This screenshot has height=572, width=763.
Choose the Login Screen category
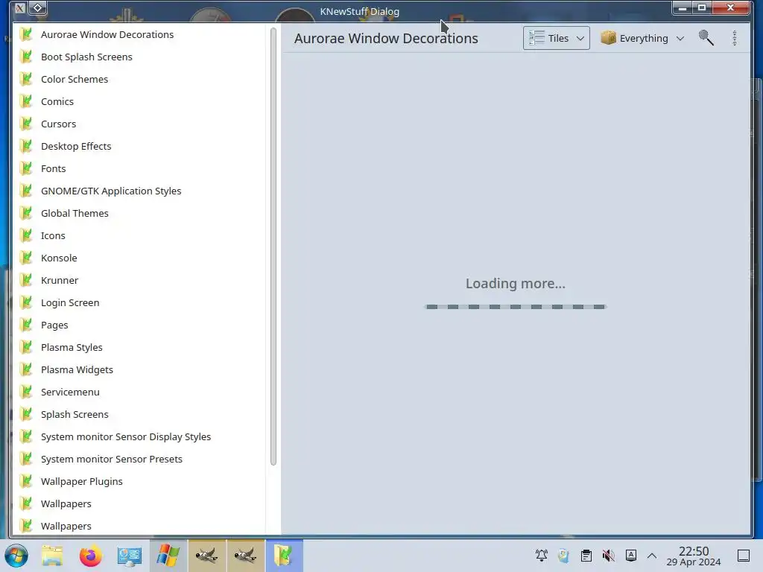point(139,303)
